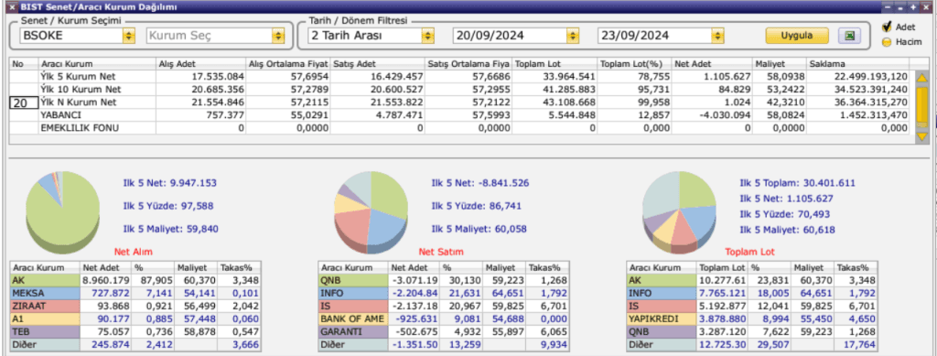Viewport: 937px width, 356px height.
Task: Open the 20/09/2024 start date dropdown
Action: pyautogui.click(x=573, y=36)
